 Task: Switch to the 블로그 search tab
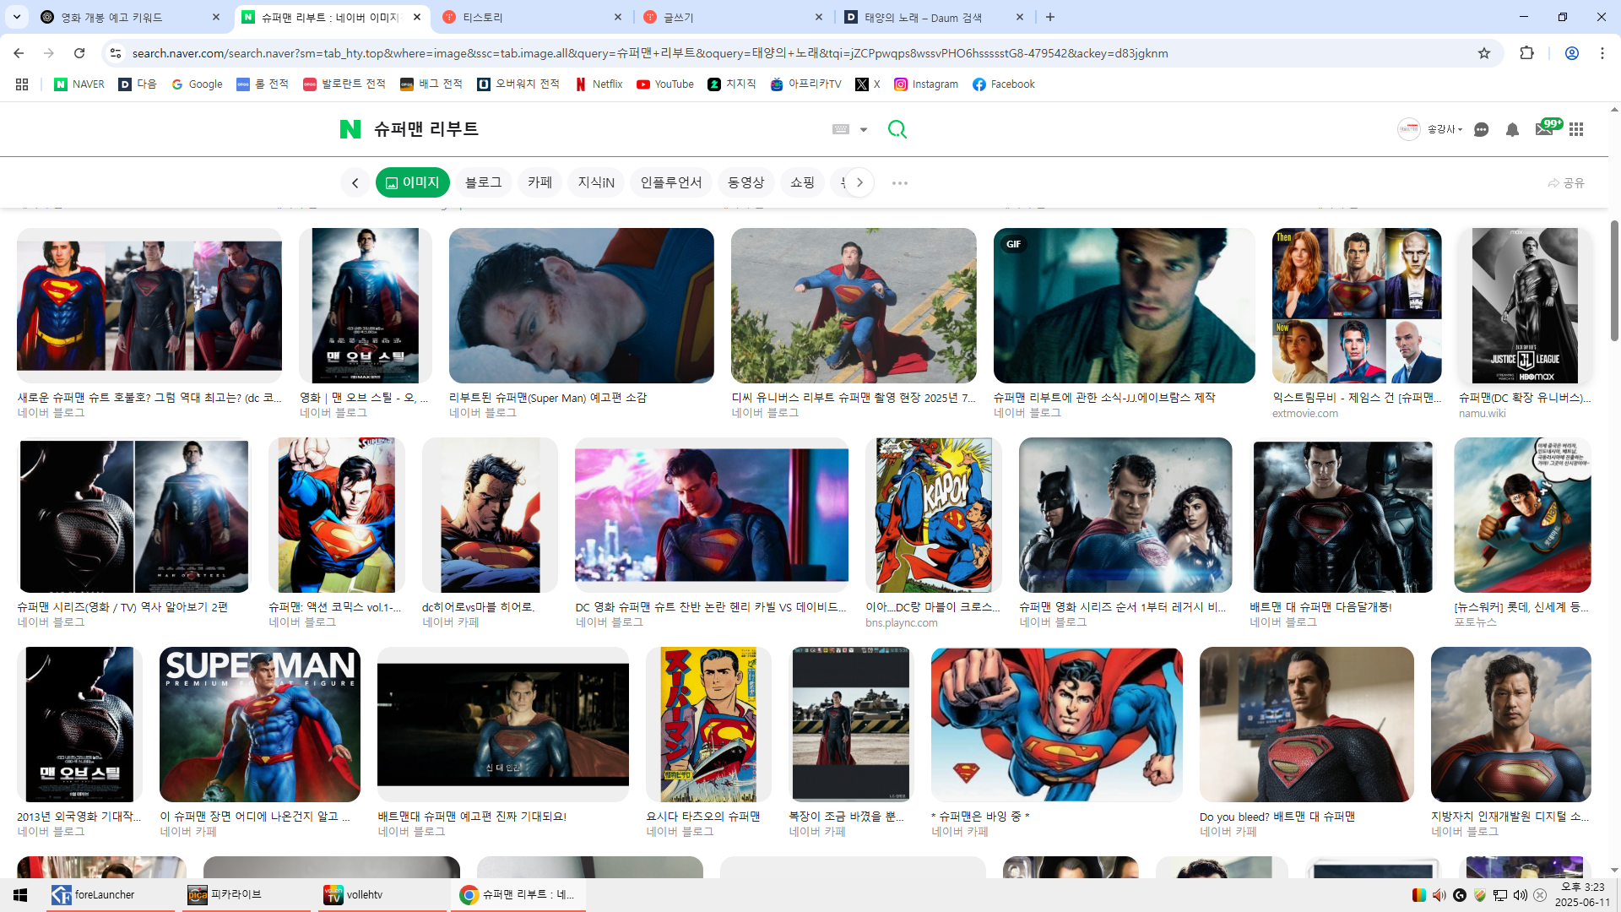(x=484, y=182)
